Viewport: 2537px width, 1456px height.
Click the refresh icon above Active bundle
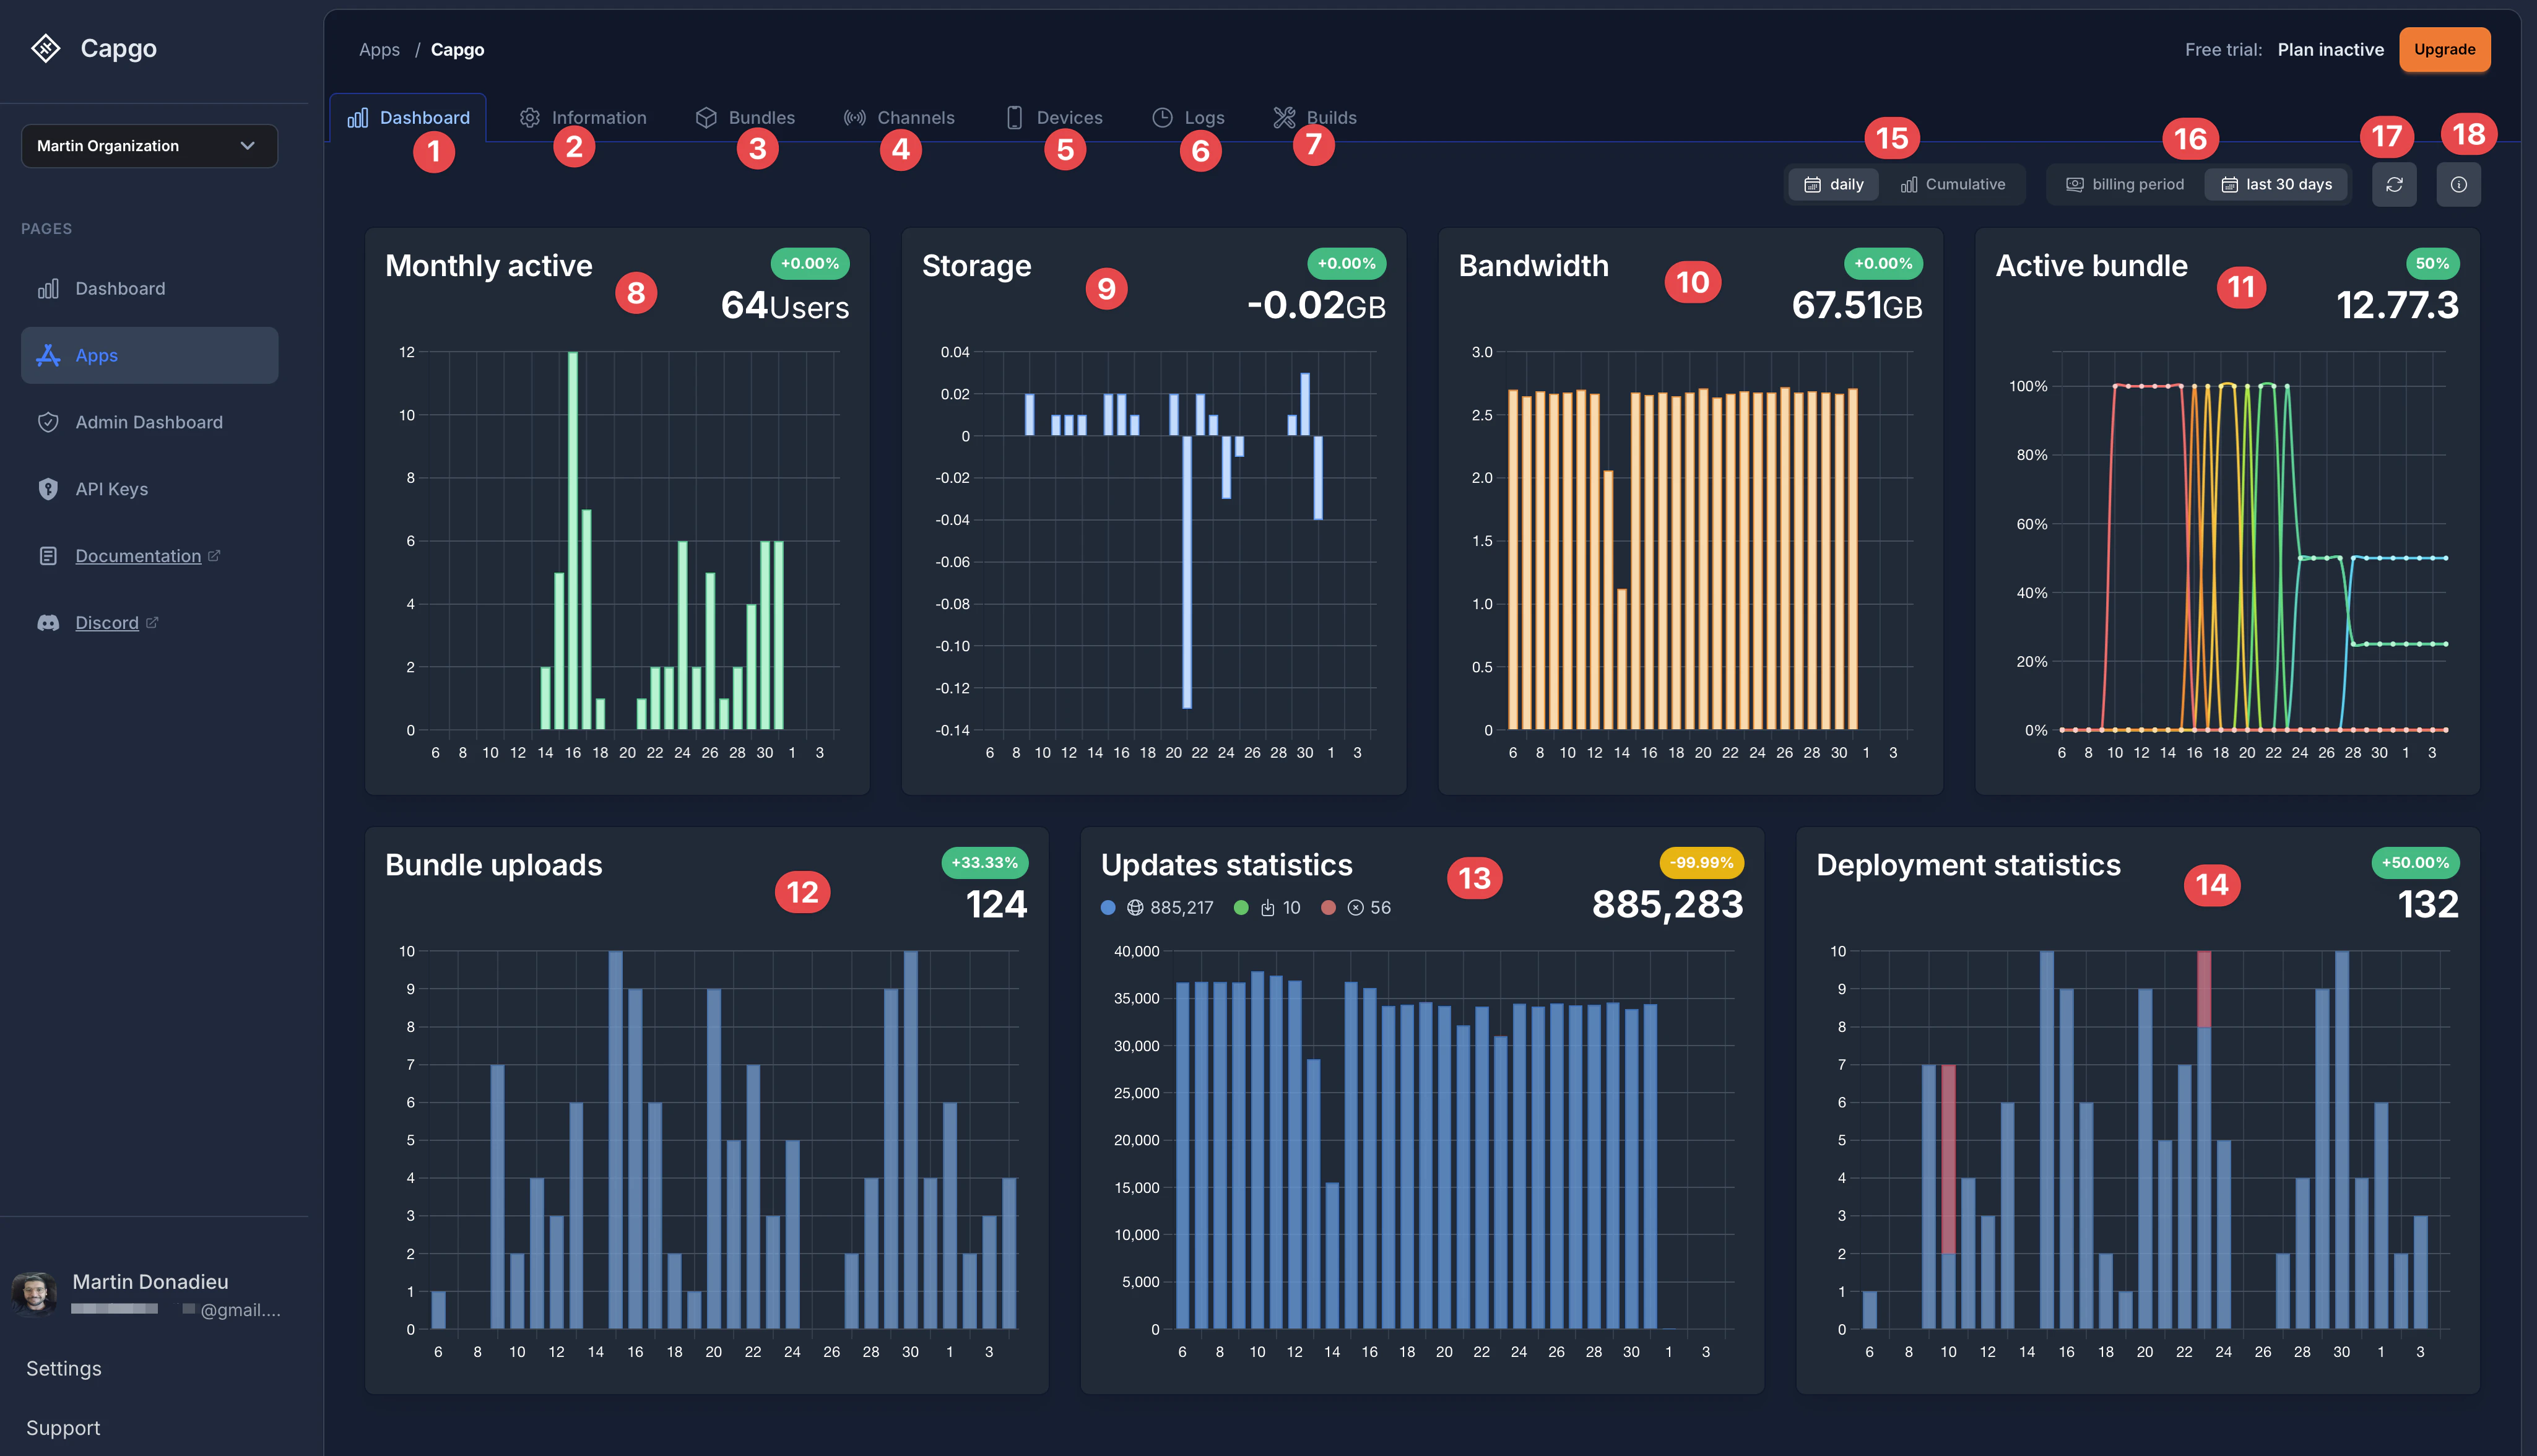(2394, 183)
